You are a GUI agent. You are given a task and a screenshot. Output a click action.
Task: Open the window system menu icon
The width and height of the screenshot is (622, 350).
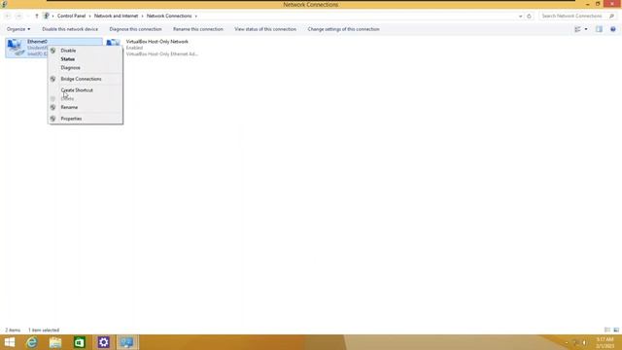click(x=4, y=4)
